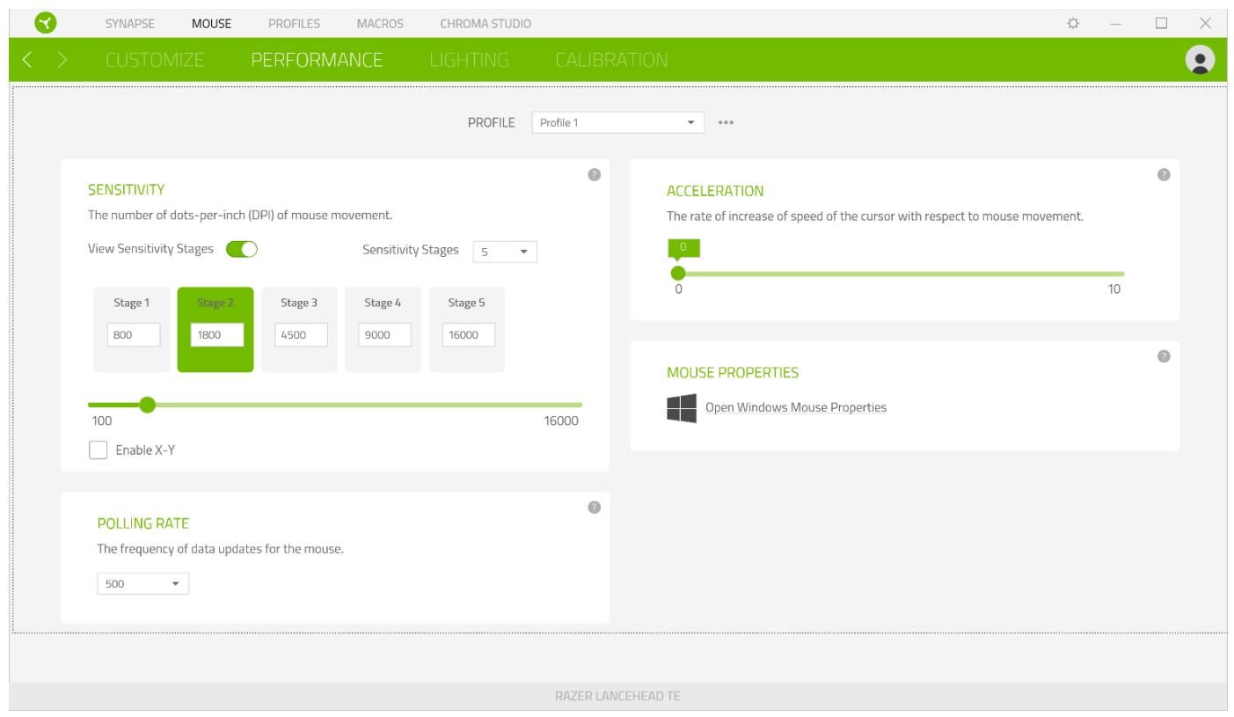Select the Stage 5 card
1234x717 pixels.
(x=466, y=330)
